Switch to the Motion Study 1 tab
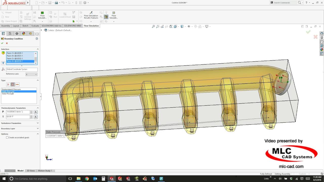 (x=45, y=171)
